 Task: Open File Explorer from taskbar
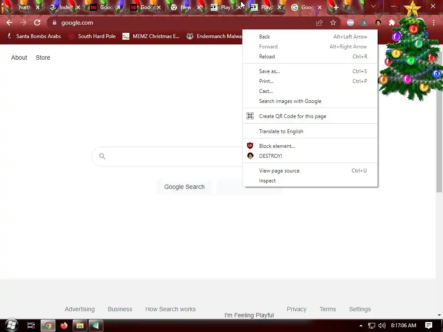(x=80, y=326)
